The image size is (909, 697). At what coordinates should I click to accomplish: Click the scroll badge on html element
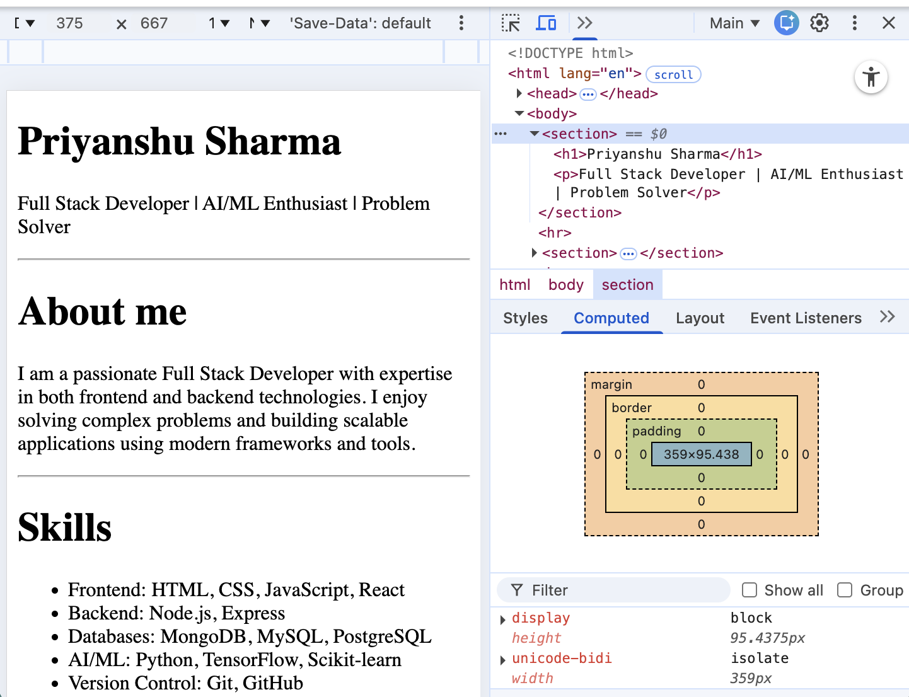click(x=673, y=74)
